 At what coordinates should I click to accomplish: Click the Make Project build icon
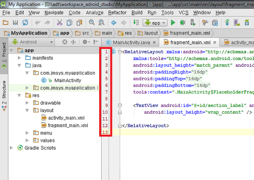click(136, 23)
